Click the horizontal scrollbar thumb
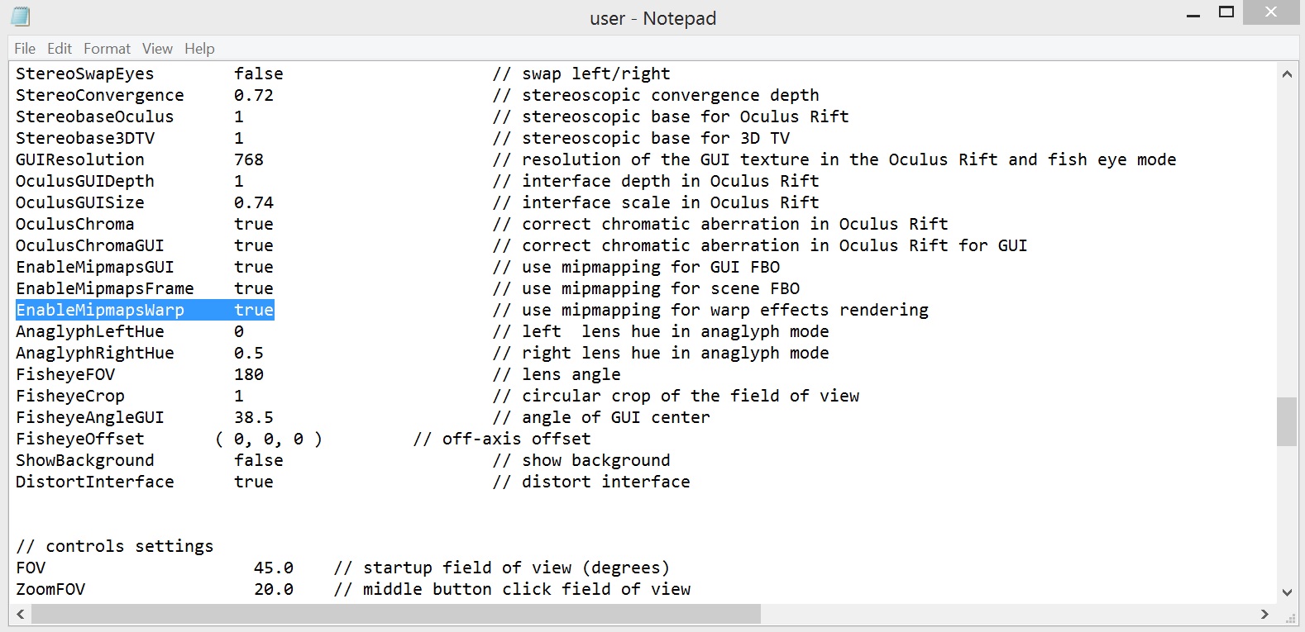1305x632 pixels. (395, 614)
